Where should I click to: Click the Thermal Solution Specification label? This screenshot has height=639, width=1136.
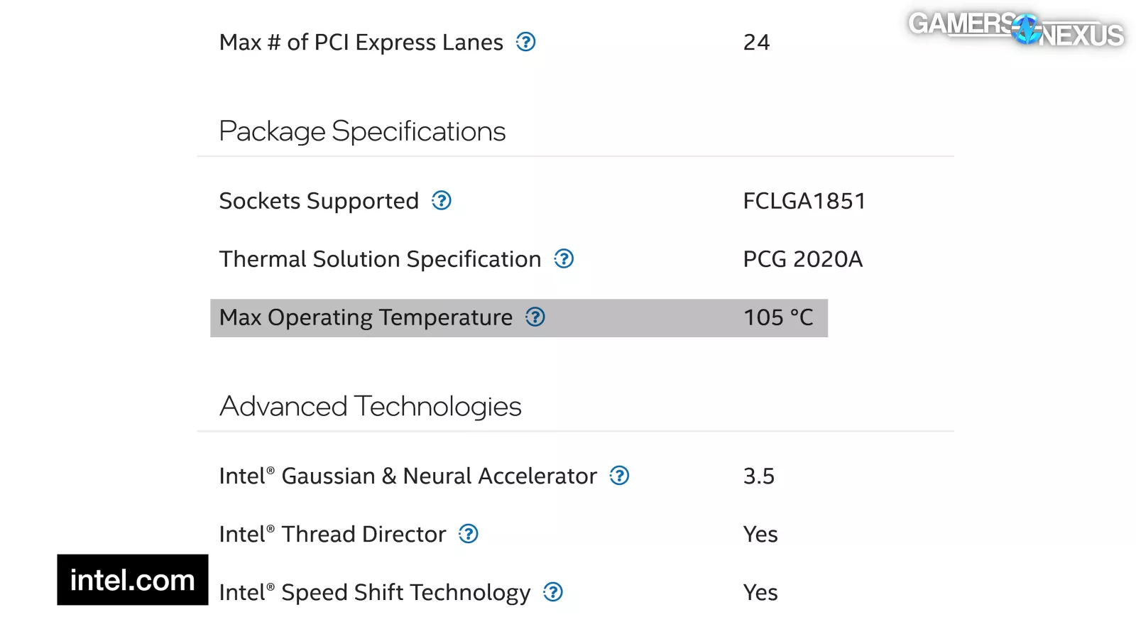coord(380,259)
